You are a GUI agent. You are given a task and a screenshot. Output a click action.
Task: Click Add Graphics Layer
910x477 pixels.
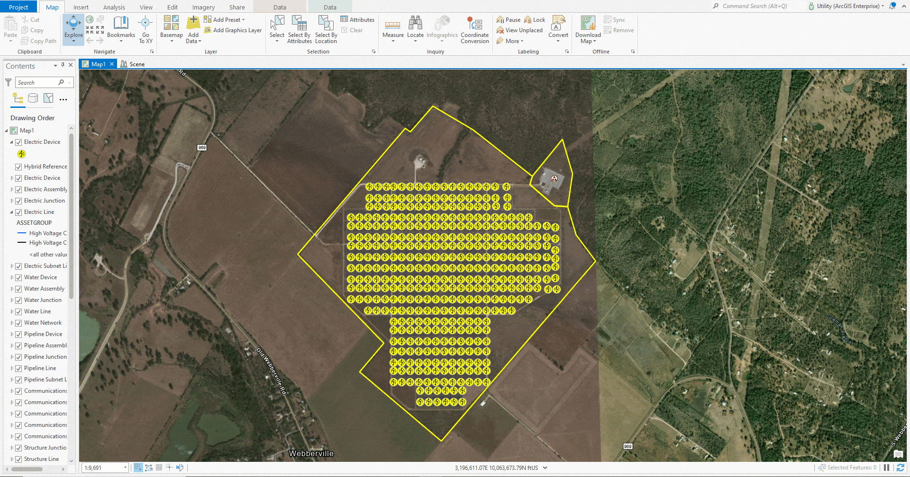click(x=233, y=30)
